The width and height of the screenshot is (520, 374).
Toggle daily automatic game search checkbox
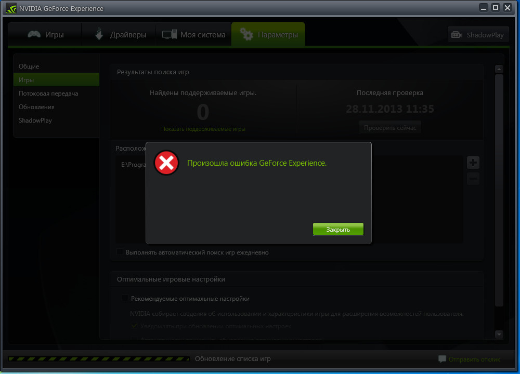(120, 252)
